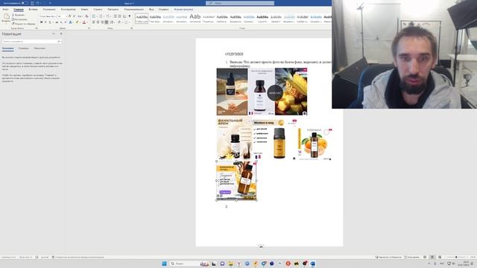Justify text with the ribbon icon
The height and width of the screenshot is (268, 477).
[106, 22]
